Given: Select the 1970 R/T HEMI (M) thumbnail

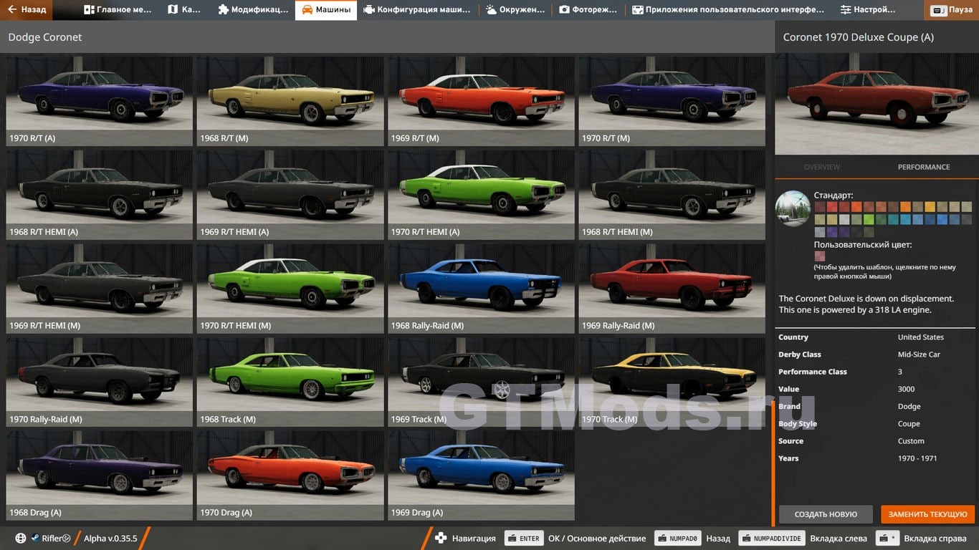Looking at the screenshot, I should click(x=290, y=289).
